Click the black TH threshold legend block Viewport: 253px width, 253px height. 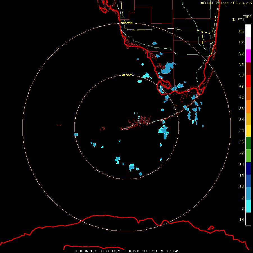248,219
